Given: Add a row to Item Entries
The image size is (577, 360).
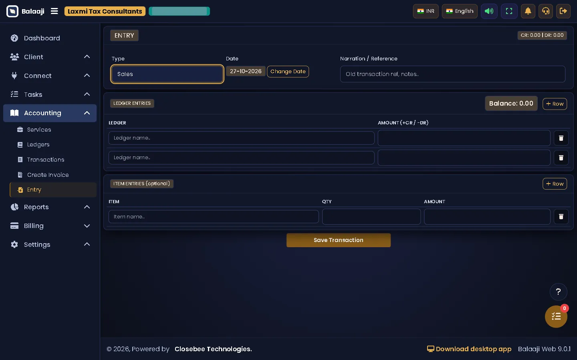Looking at the screenshot, I should (x=555, y=184).
